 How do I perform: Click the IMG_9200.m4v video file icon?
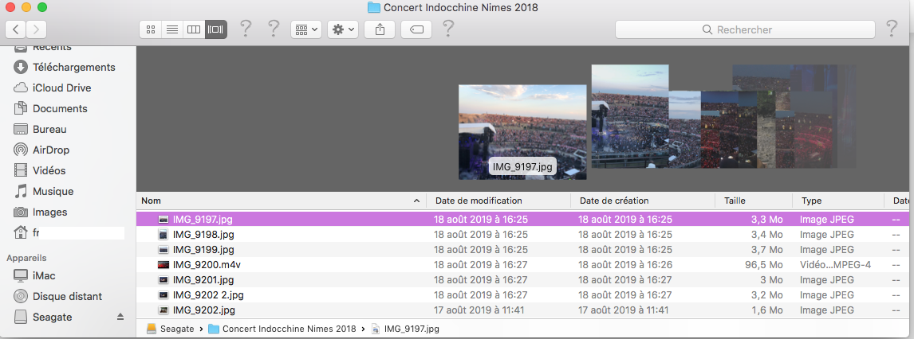163,265
